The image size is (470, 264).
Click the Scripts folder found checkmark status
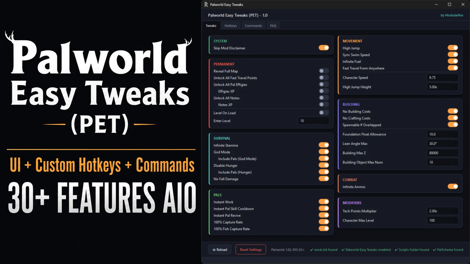(412, 250)
